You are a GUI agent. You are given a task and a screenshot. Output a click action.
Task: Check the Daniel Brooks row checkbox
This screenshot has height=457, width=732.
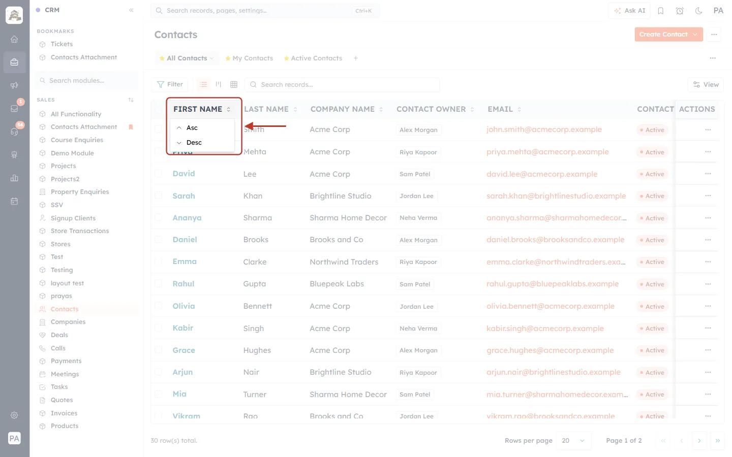158,240
